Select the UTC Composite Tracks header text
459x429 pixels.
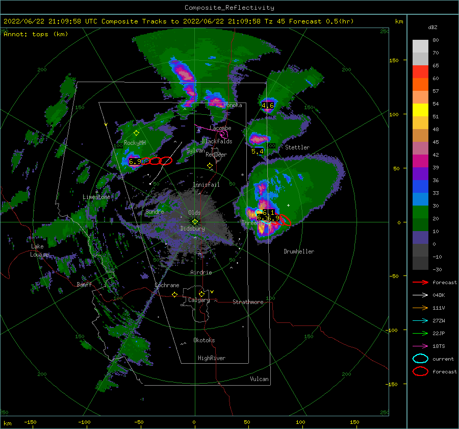pos(178,21)
